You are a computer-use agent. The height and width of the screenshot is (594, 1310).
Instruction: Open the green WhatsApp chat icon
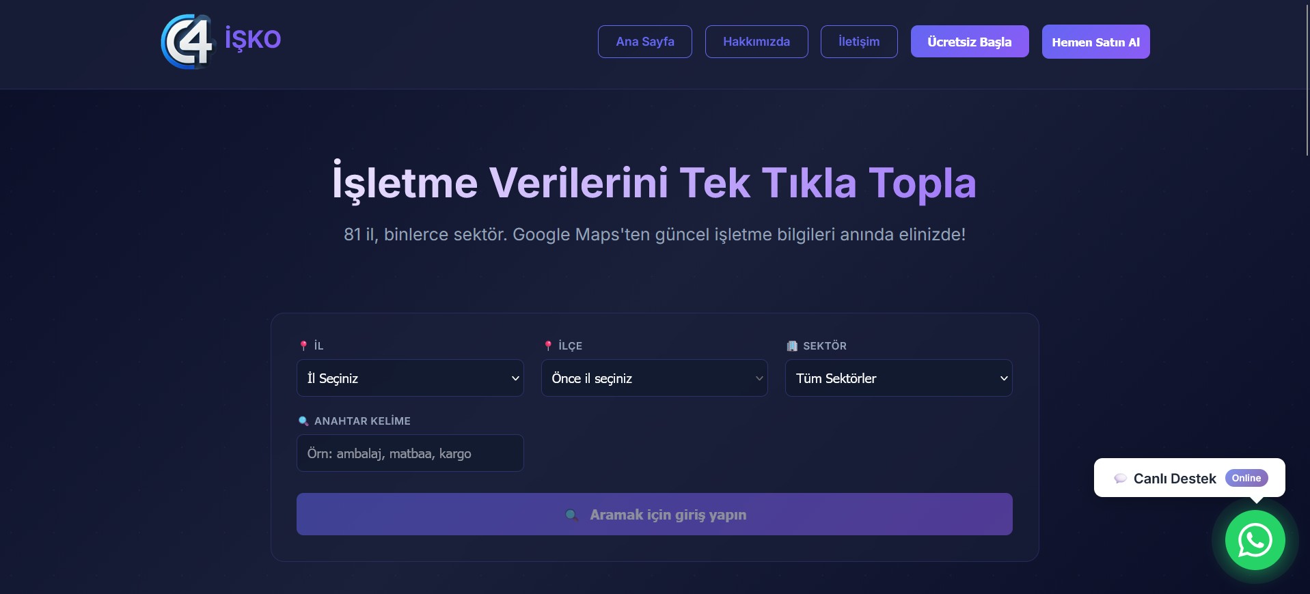coord(1255,540)
